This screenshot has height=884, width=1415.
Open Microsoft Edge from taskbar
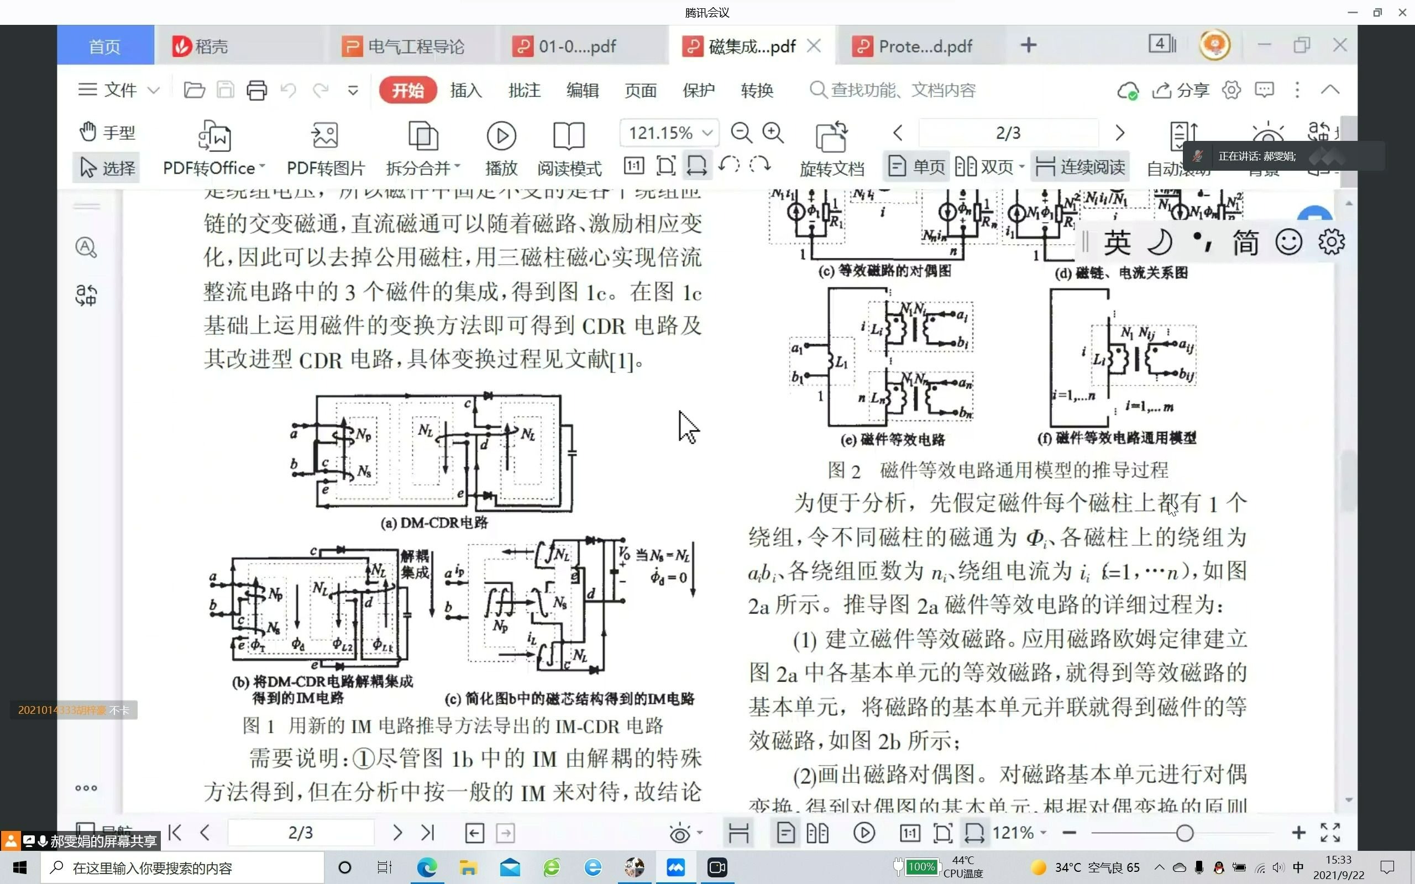pos(426,867)
